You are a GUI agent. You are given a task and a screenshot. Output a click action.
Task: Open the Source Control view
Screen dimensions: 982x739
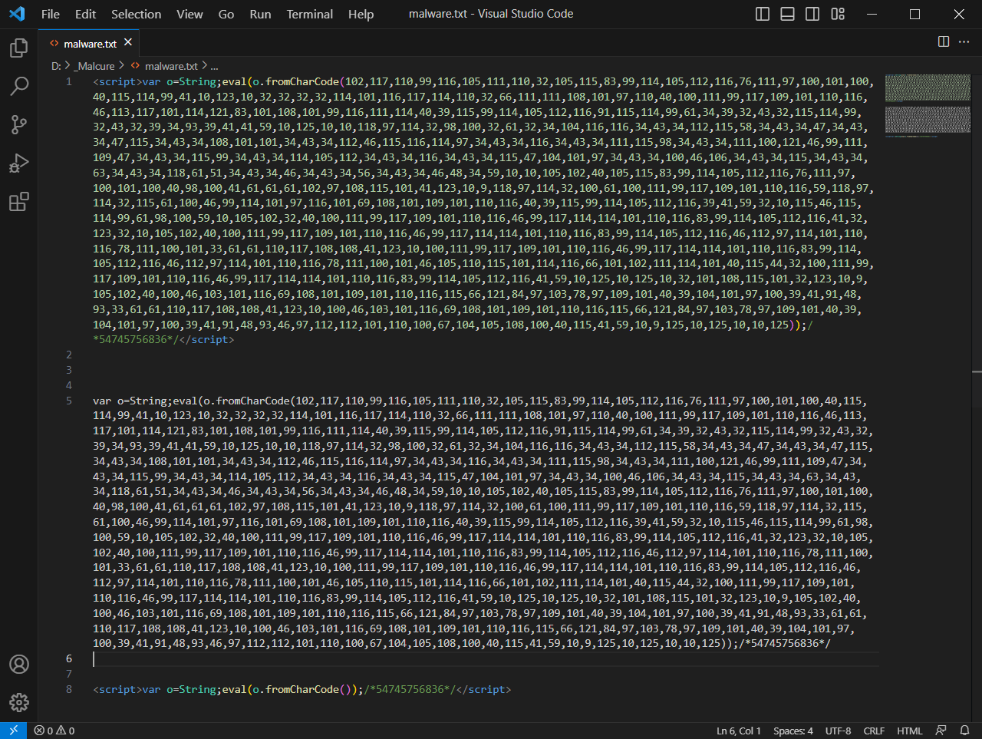19,124
